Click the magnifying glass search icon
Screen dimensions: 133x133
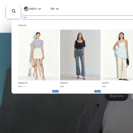pyautogui.click(x=14, y=11)
